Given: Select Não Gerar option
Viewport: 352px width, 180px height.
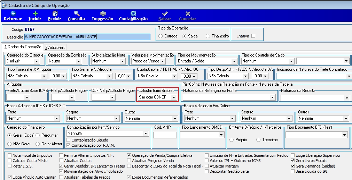Looking at the screenshot, I should click(9, 144).
